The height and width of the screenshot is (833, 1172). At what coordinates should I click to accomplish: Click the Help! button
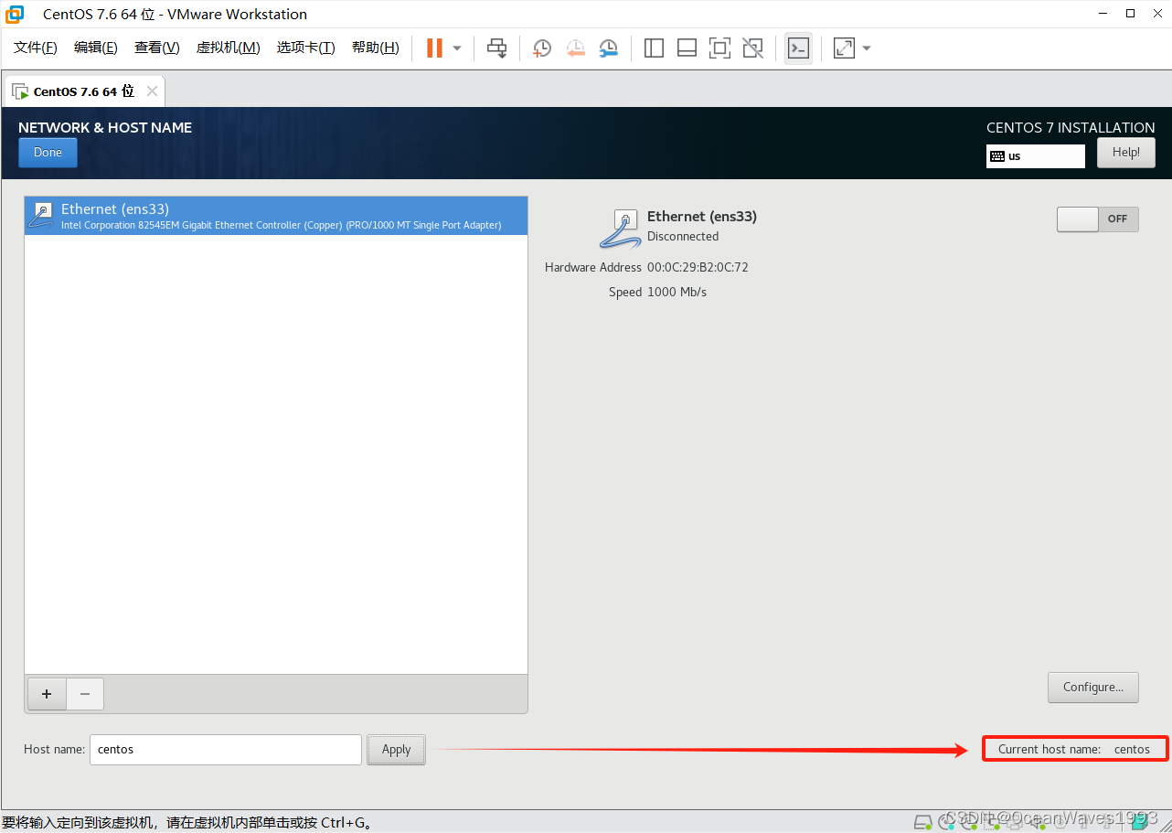click(x=1126, y=153)
